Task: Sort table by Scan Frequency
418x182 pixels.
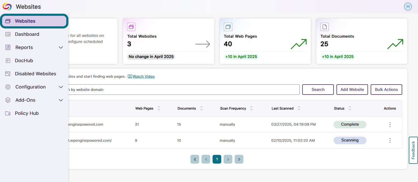Action: click(x=251, y=108)
